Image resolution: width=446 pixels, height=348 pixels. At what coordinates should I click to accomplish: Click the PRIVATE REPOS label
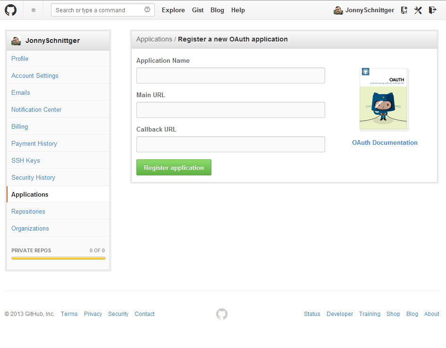[31, 250]
